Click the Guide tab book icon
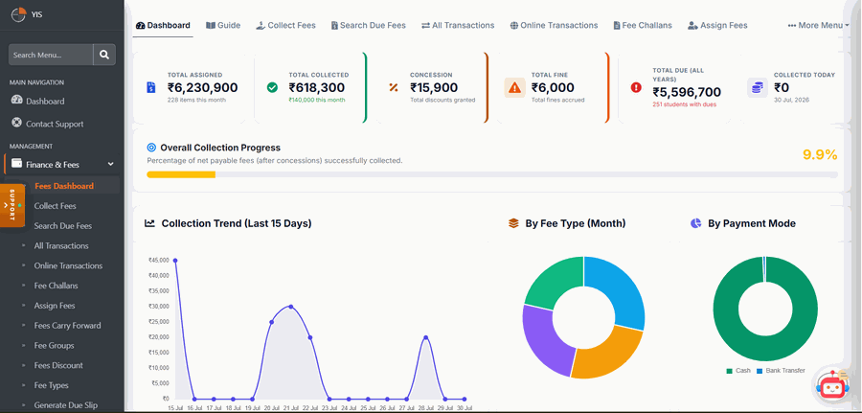 [211, 25]
